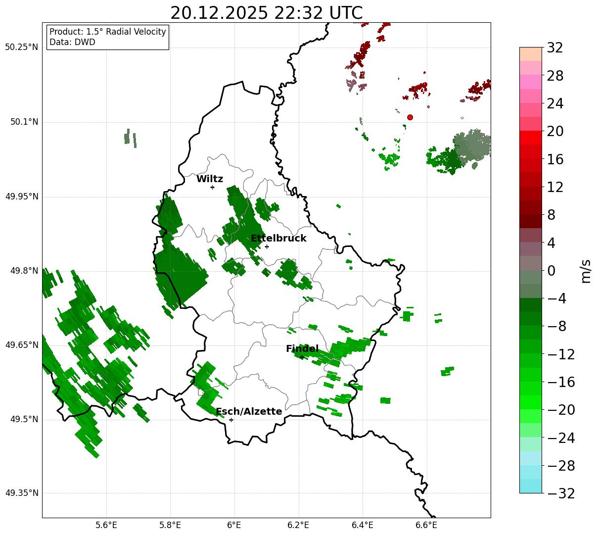Click the colorbar tick label 0
This screenshot has height=535, width=597.
point(551,271)
